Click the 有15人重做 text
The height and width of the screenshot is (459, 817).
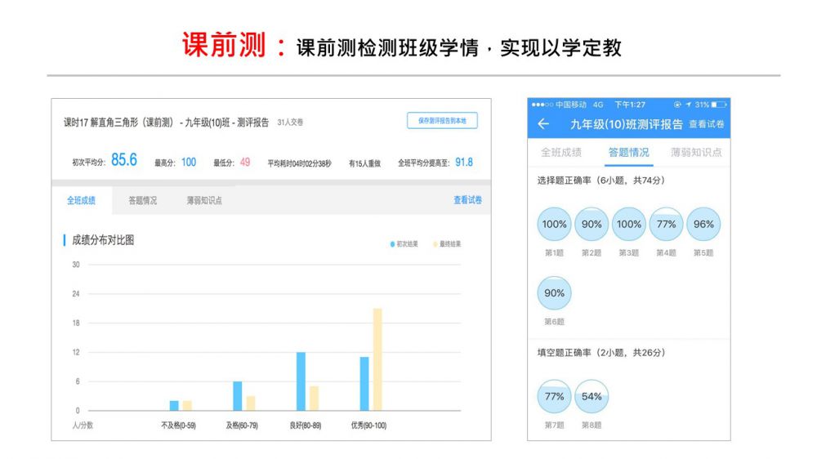364,163
